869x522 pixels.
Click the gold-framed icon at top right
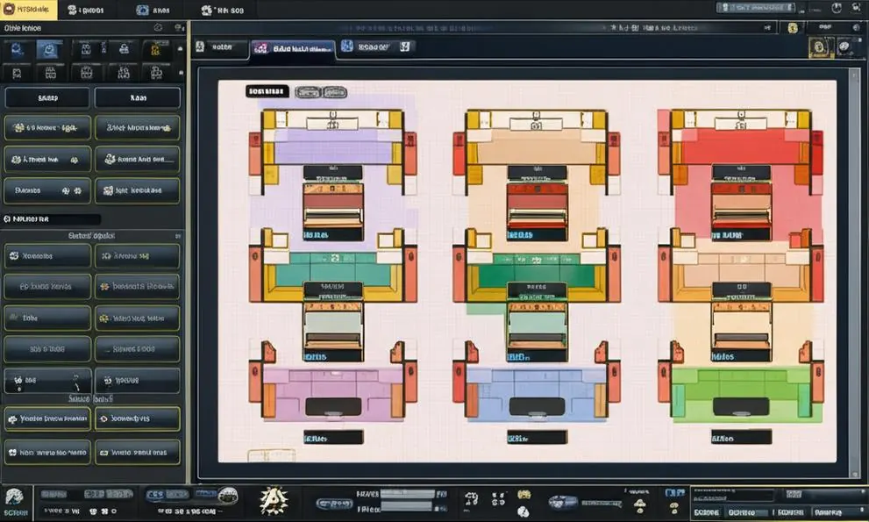pyautogui.click(x=818, y=47)
